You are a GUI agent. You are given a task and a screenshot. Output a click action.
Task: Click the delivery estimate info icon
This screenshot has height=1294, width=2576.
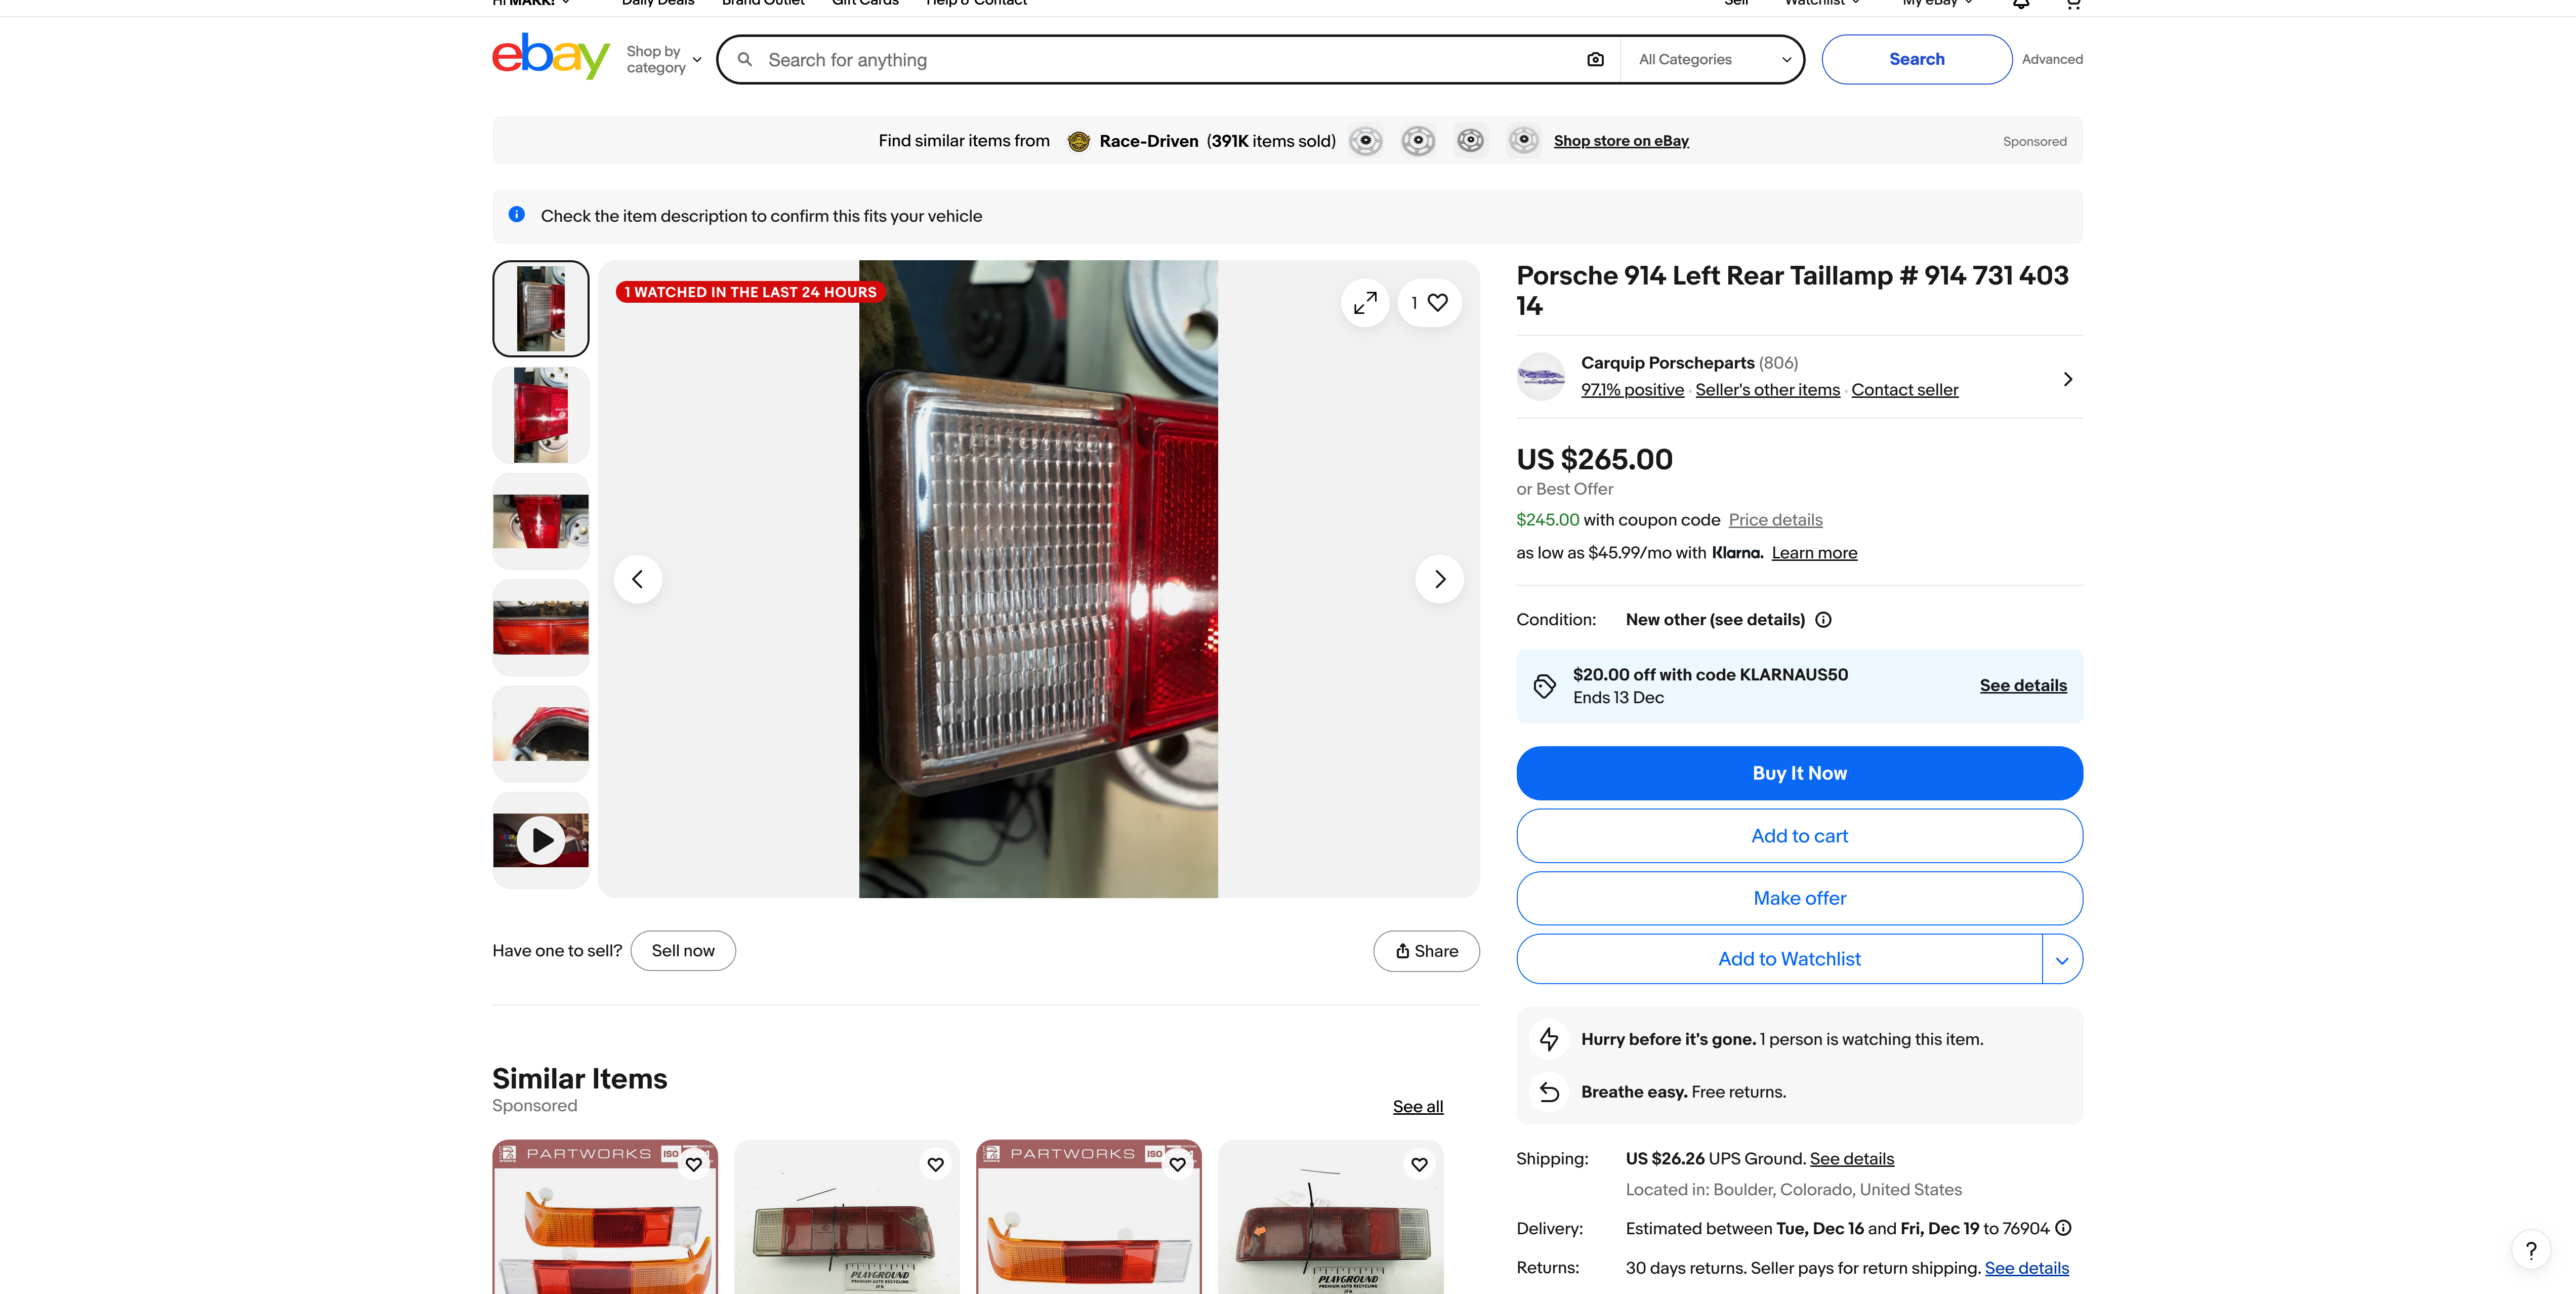(2063, 1228)
